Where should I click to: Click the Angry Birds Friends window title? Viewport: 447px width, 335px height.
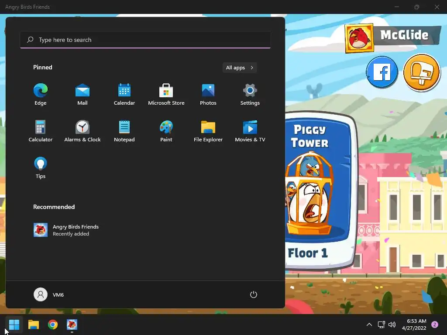[28, 7]
